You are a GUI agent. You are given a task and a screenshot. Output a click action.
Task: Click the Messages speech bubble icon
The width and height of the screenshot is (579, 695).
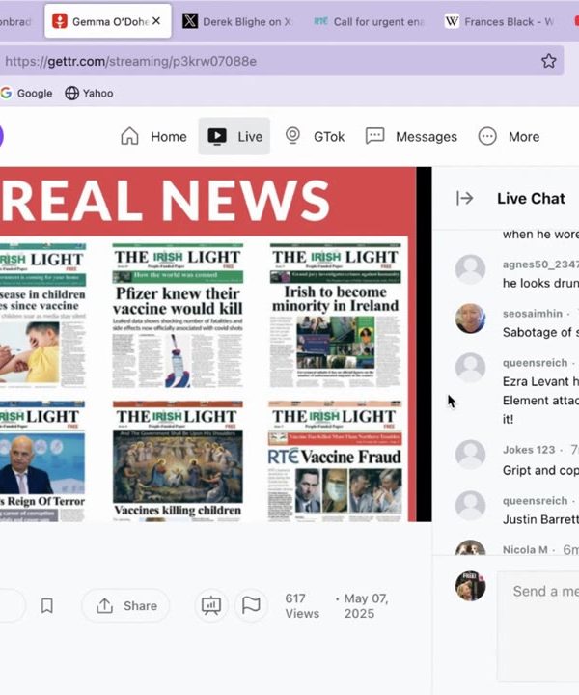[x=374, y=136]
